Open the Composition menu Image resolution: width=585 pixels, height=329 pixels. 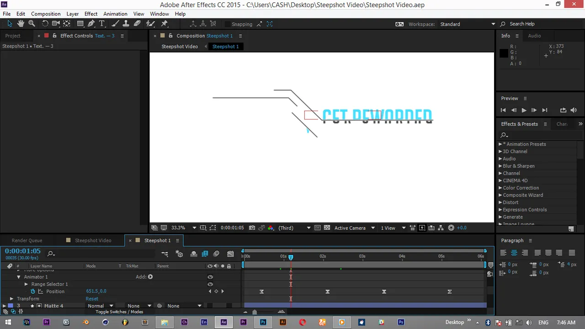click(x=46, y=14)
